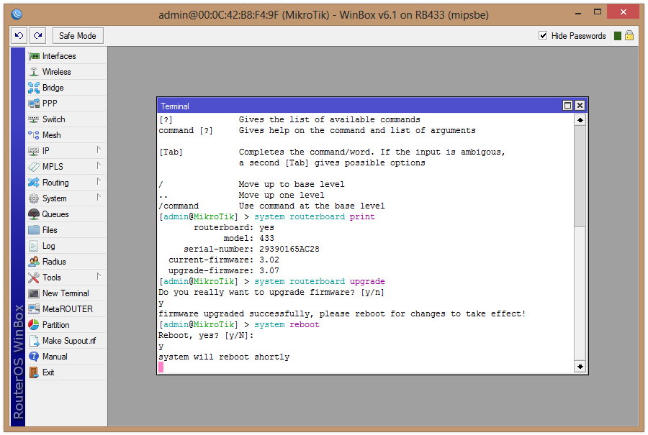
Task: Click the PPP icon in sidebar
Action: point(34,104)
